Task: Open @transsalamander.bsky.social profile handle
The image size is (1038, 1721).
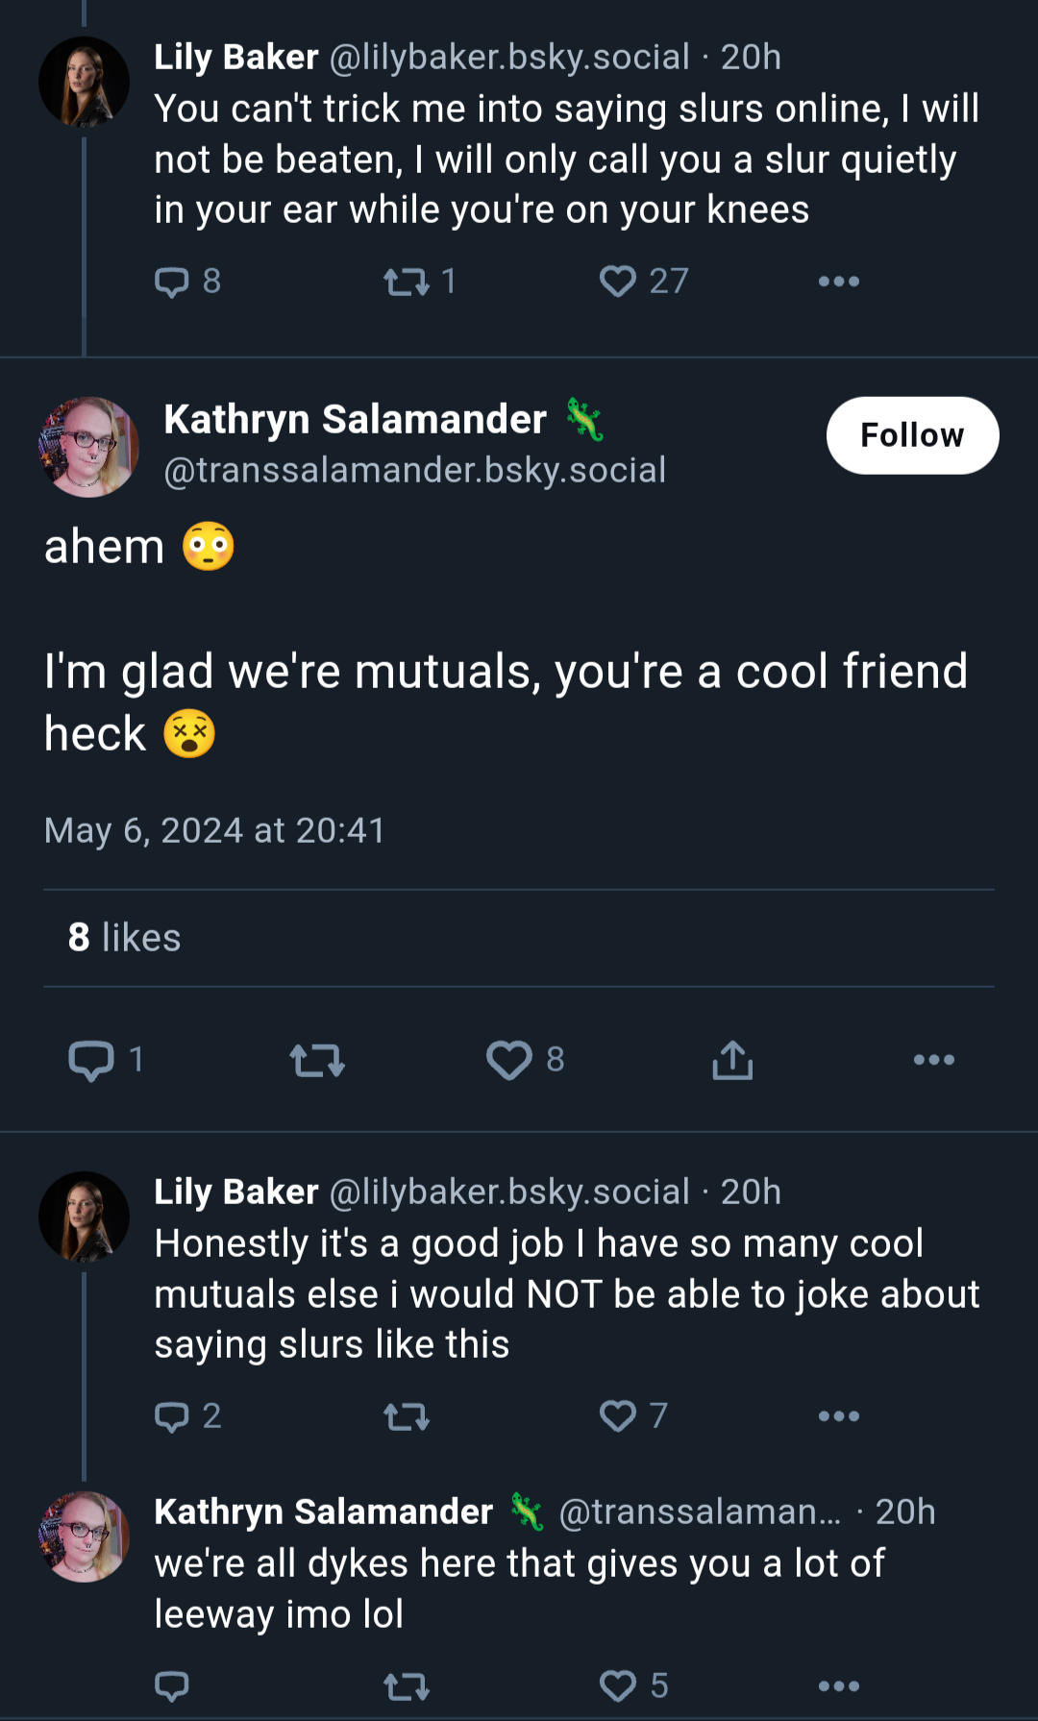Action: [x=415, y=471]
